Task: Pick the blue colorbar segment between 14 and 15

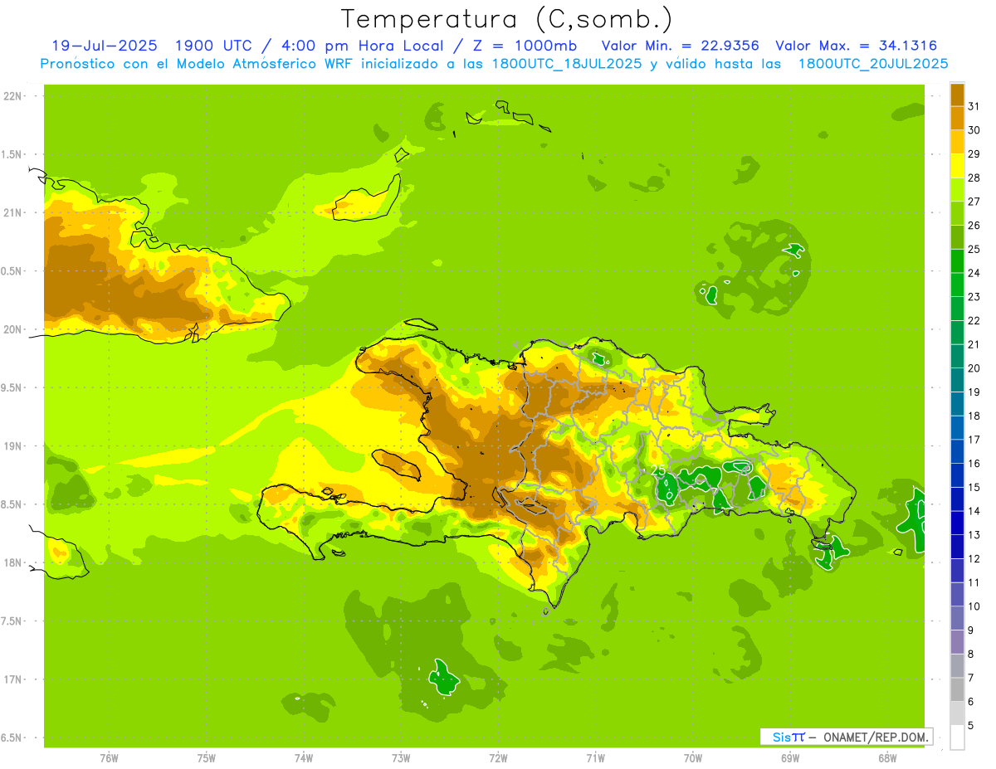Action: pos(957,499)
